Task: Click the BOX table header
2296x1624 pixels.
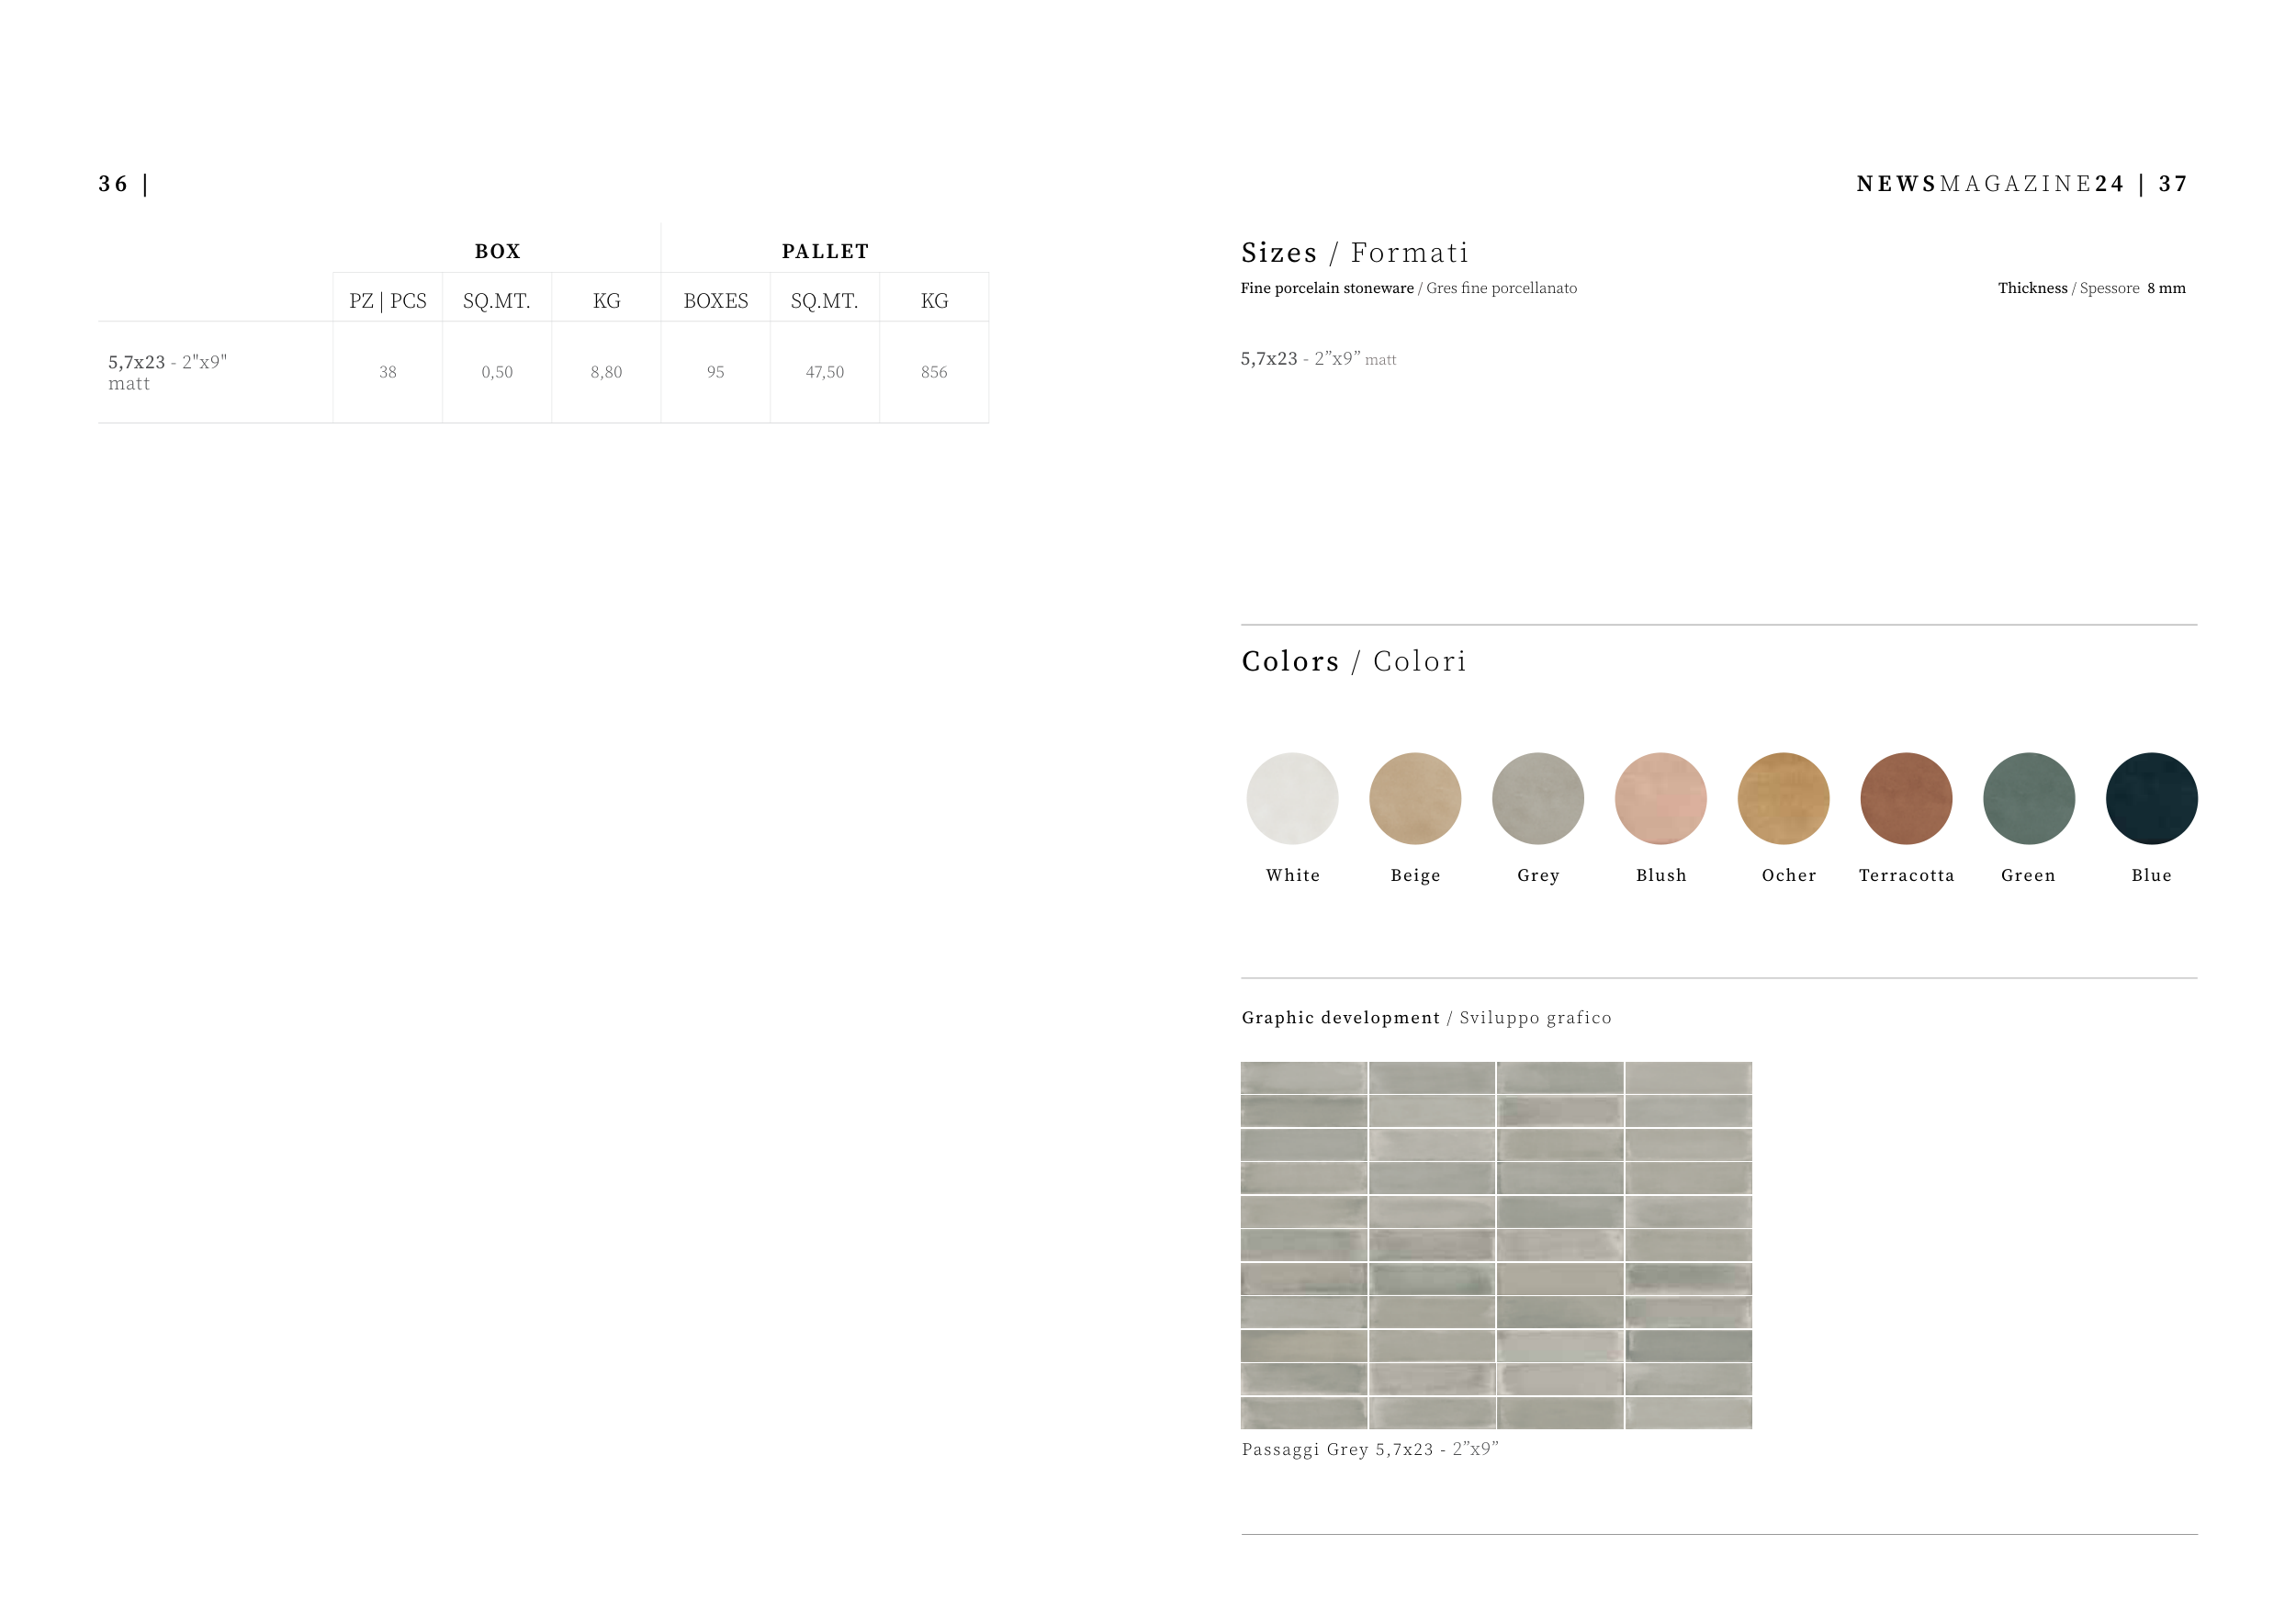Action: pyautogui.click(x=497, y=251)
